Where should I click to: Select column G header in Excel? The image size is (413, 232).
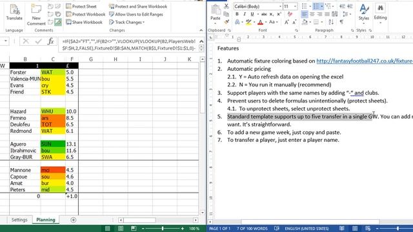pos(90,59)
